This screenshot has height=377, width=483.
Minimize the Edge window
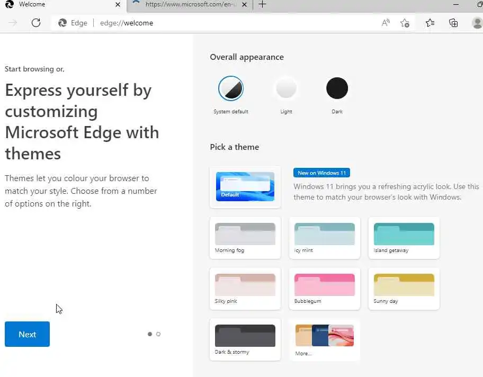tap(456, 4)
